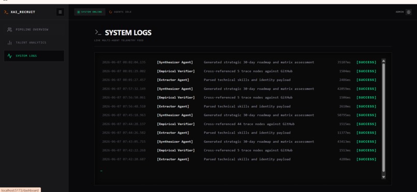The width and height of the screenshot is (417, 192).
Task: Click the ADMIN label in the header
Action: [x=399, y=12]
